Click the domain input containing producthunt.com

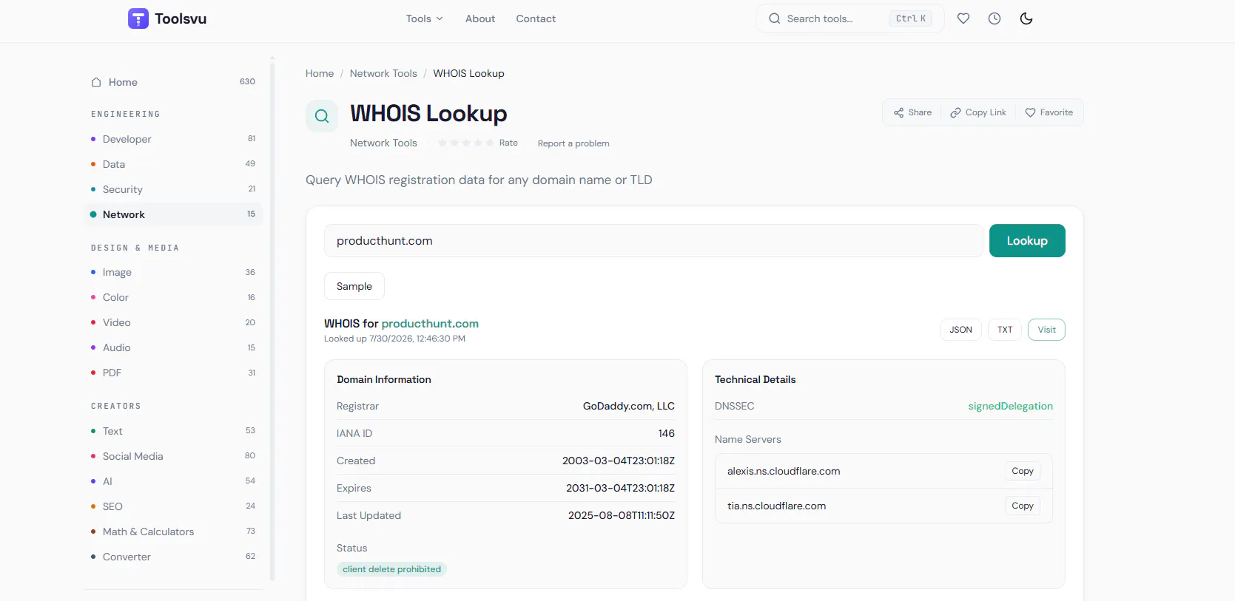pos(653,241)
